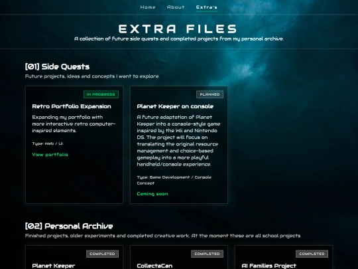This screenshot has width=358, height=269.
Task: Click the IN PROGRESS status badge
Action: (x=101, y=94)
